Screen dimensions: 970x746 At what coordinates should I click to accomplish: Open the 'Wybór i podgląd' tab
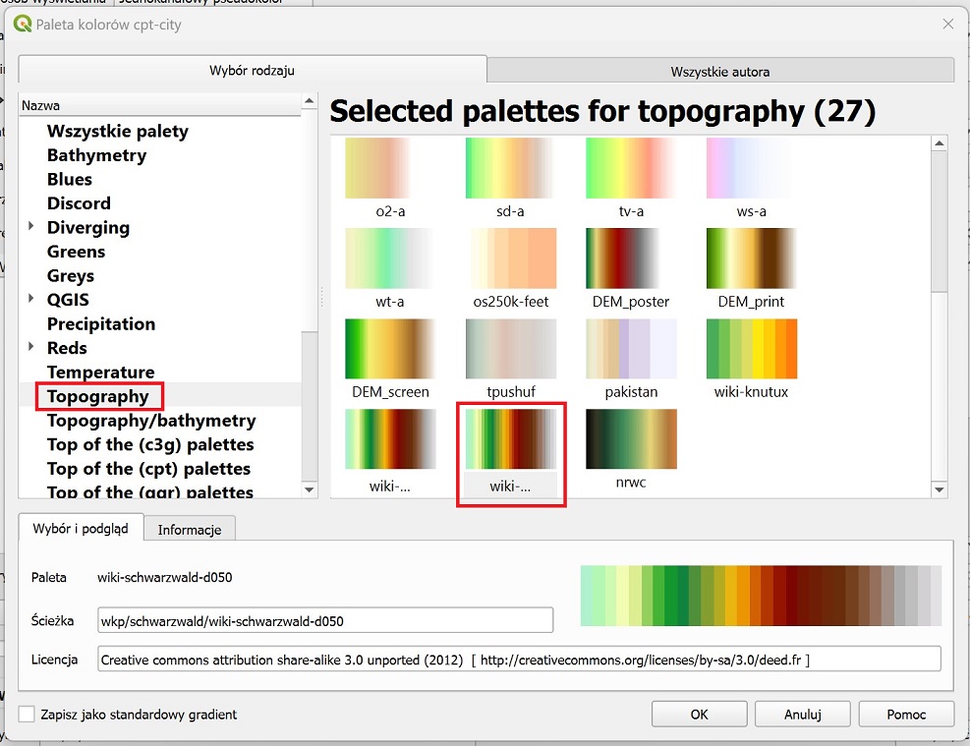pyautogui.click(x=81, y=528)
